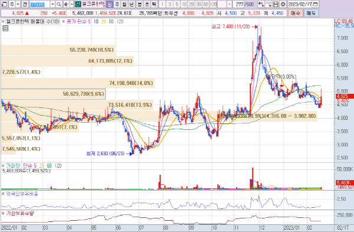
Task: Click the add indicator line icon
Action: click(268, 4)
